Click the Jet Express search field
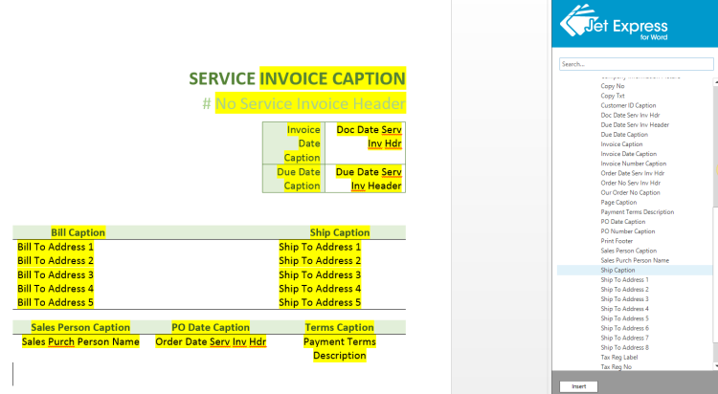Image resolution: width=718 pixels, height=394 pixels. coord(636,64)
